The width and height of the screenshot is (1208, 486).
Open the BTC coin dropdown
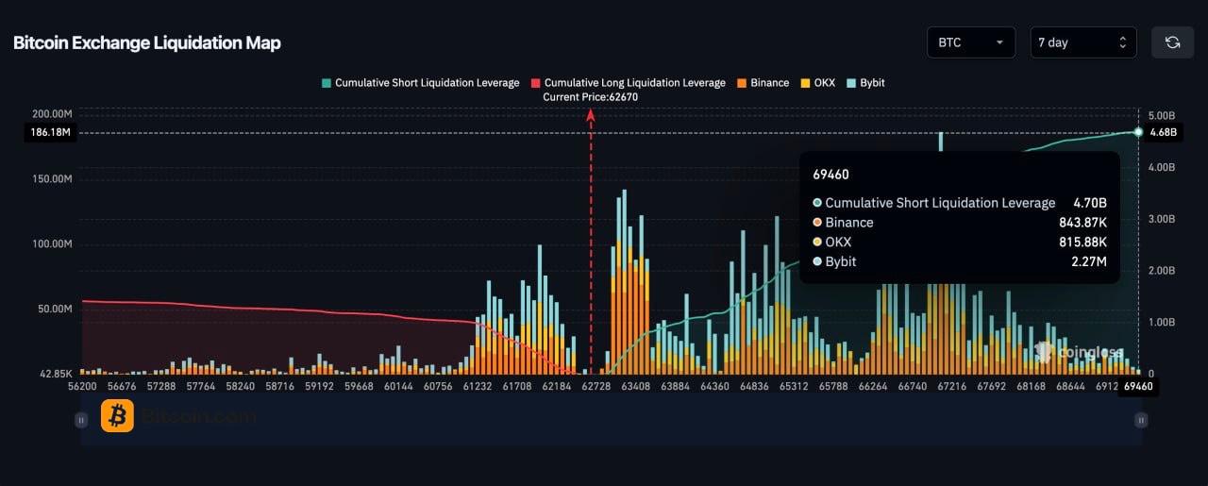[971, 42]
